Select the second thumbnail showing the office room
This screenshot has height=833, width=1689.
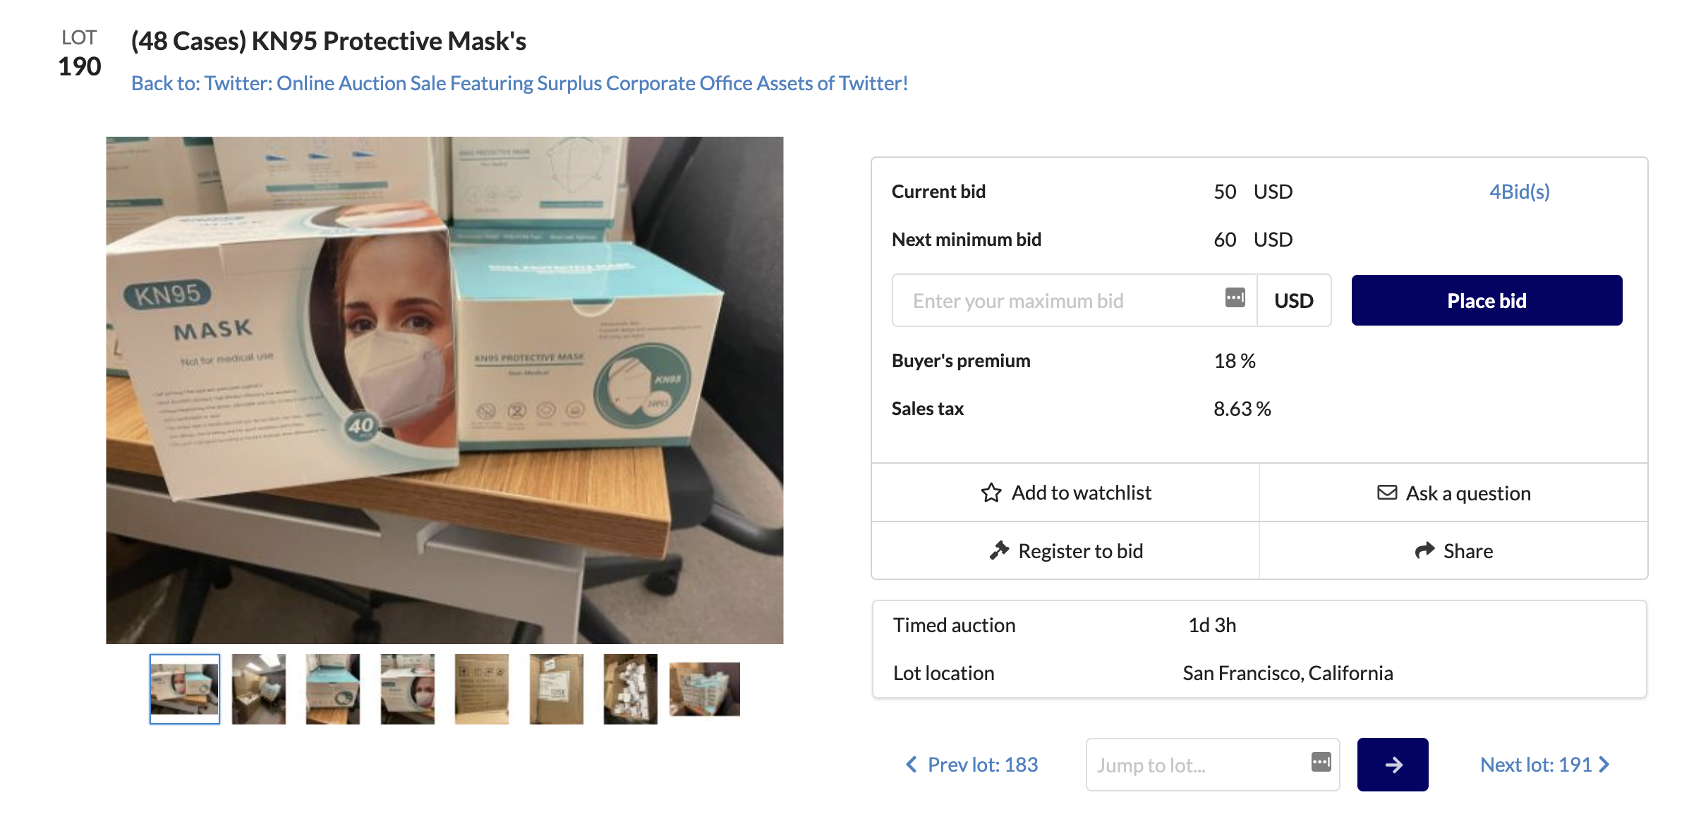pyautogui.click(x=259, y=689)
